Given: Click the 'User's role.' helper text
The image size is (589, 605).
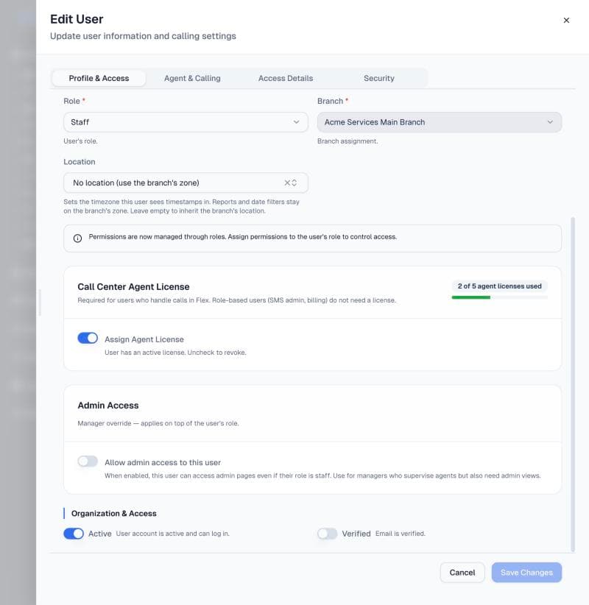Looking at the screenshot, I should coord(80,141).
